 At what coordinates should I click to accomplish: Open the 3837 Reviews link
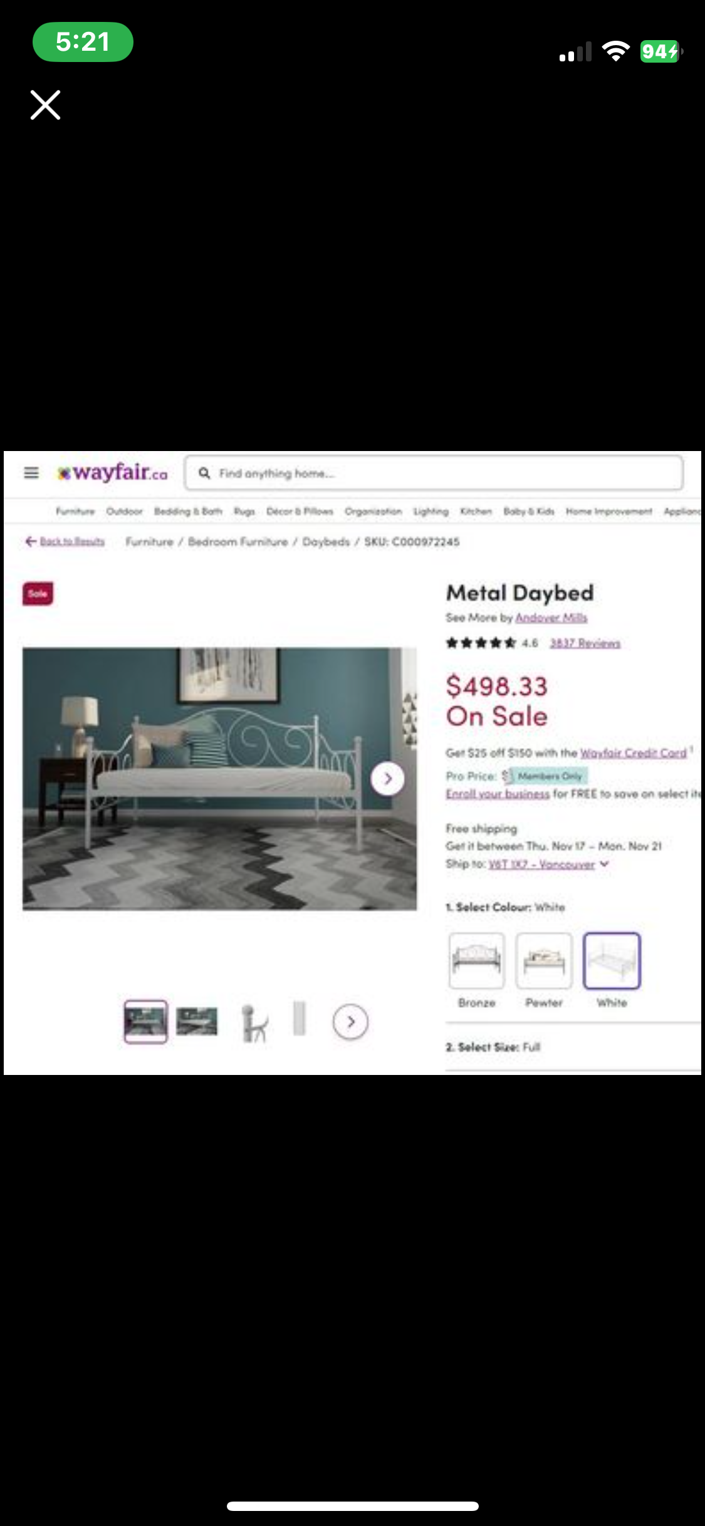tap(585, 643)
